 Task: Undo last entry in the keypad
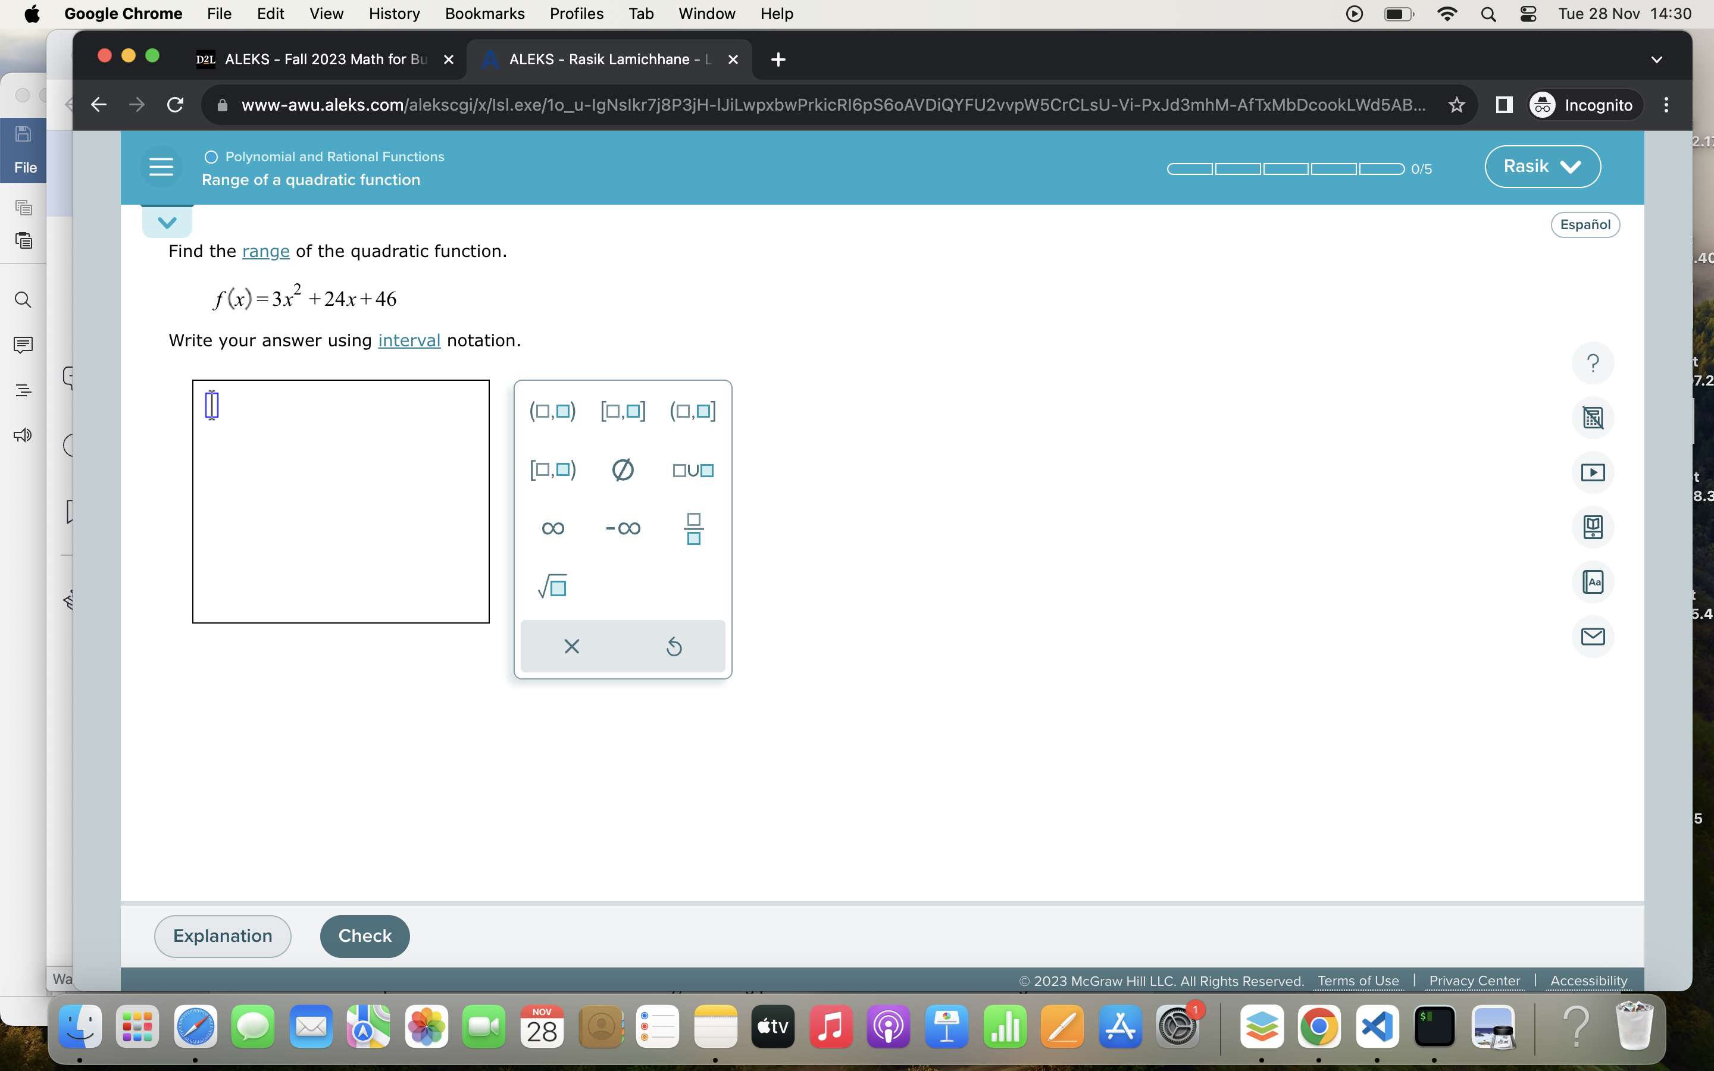(x=674, y=646)
